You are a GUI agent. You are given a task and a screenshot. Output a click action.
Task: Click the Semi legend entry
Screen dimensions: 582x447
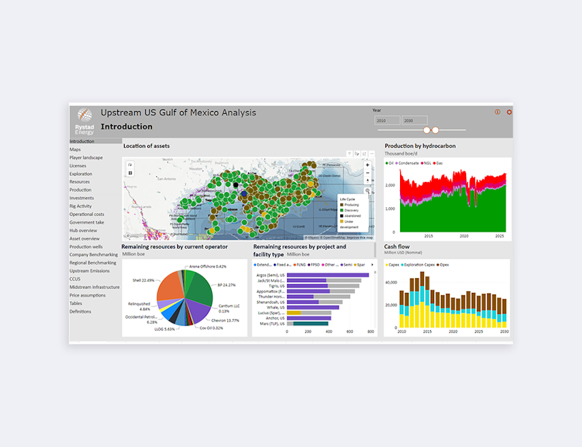tap(346, 264)
